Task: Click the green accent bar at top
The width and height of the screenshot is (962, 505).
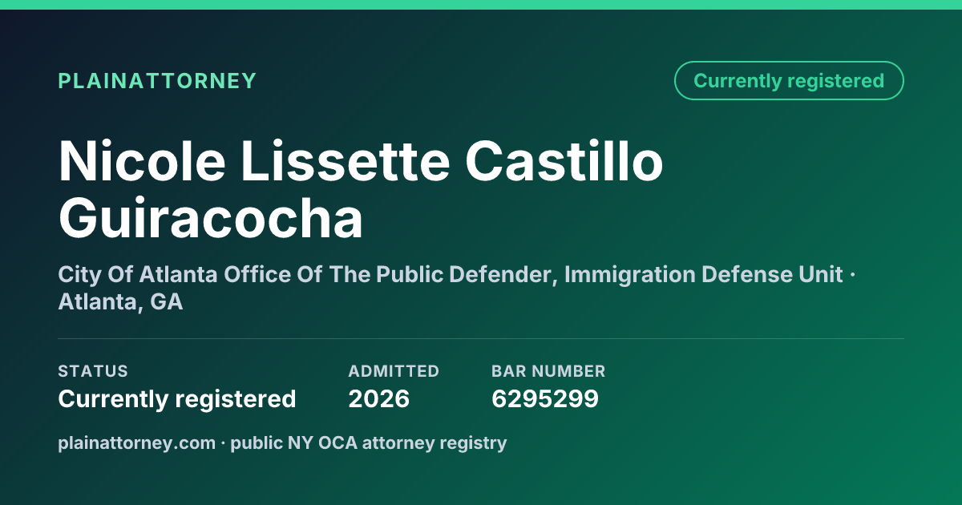Action: 481,5
